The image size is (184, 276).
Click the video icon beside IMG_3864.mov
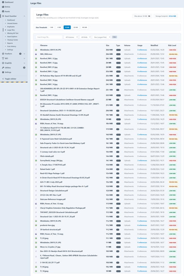[x=36, y=54]
